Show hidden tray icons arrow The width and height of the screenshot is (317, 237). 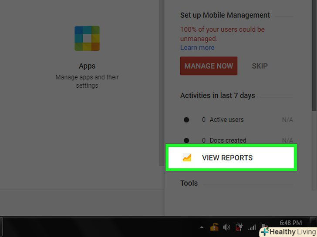(202, 227)
